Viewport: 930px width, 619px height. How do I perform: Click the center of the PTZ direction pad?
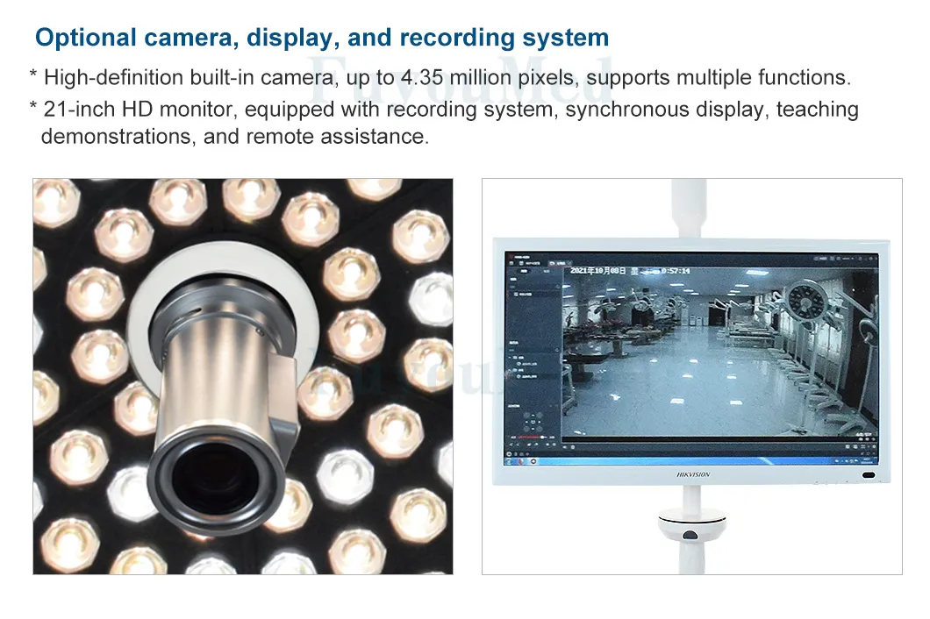coord(531,420)
